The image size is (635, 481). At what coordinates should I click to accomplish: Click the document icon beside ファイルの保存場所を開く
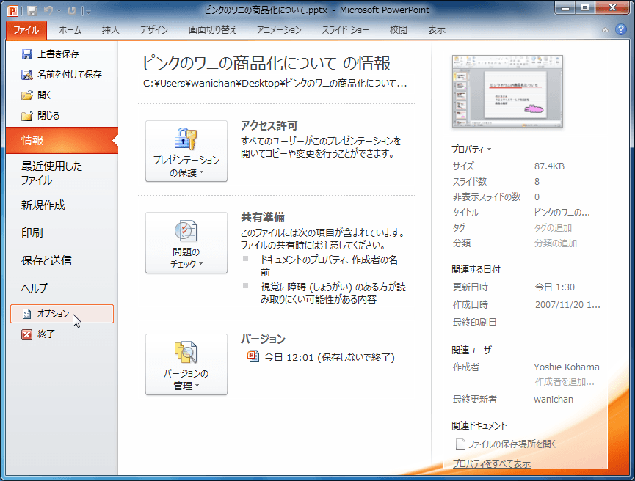[460, 444]
